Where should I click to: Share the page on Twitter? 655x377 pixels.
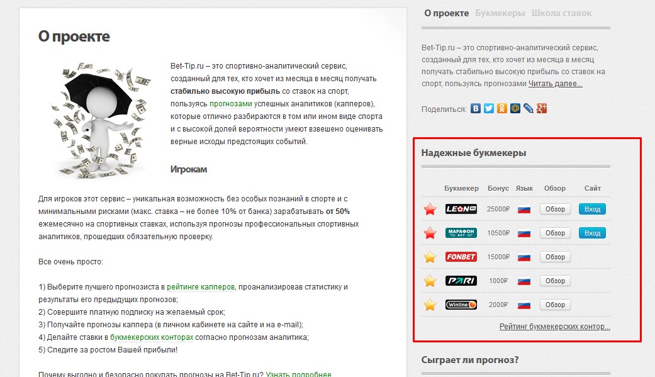pyautogui.click(x=489, y=108)
